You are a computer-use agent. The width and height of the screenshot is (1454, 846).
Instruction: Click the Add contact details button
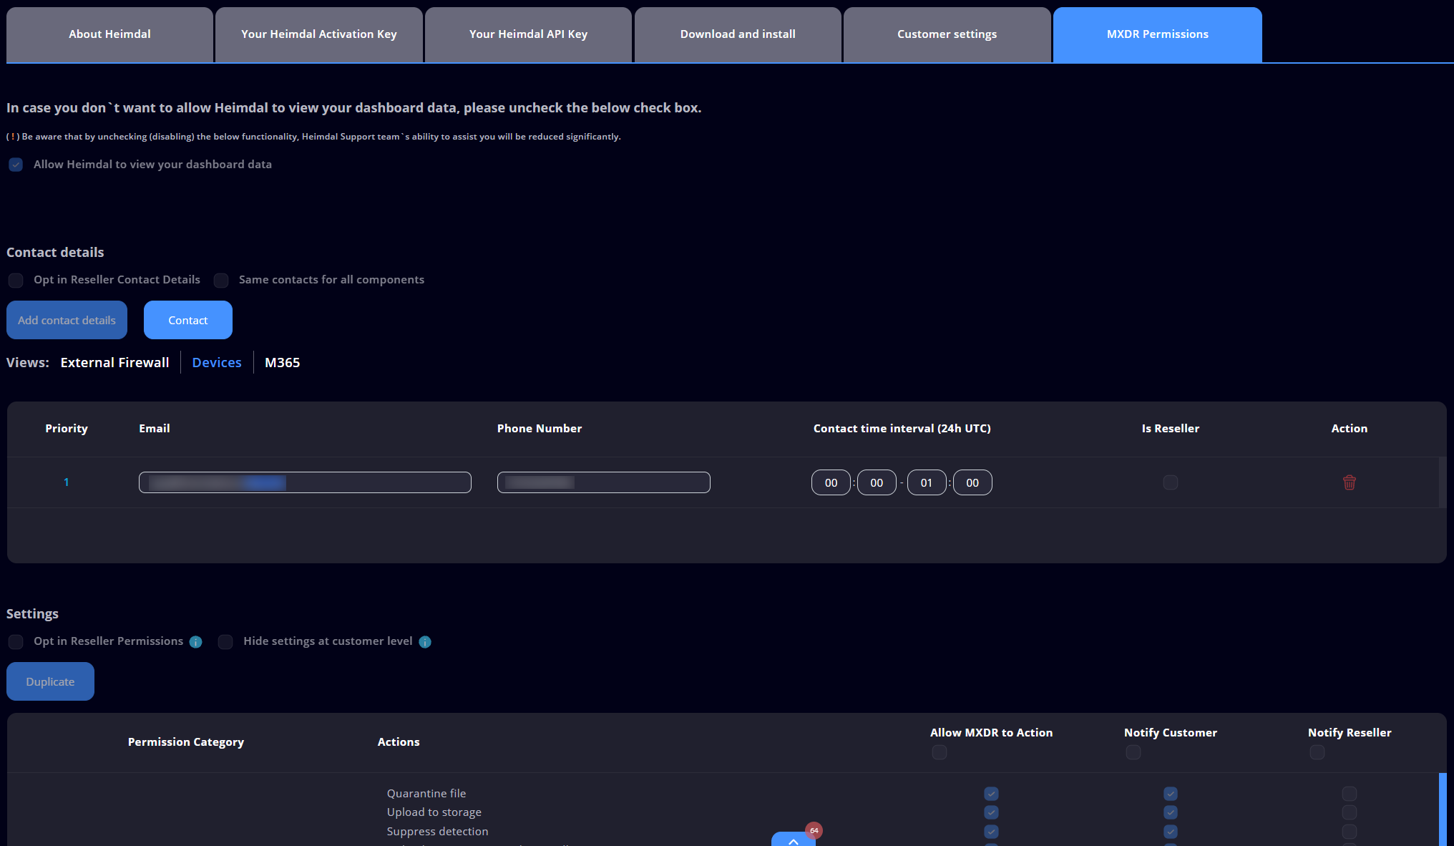click(67, 320)
